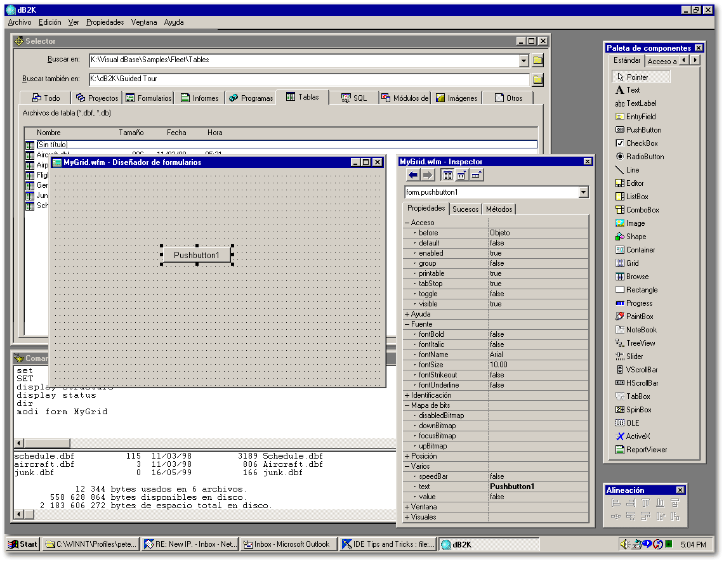Open the Métodos tab in Inspector
724x562 pixels.
pos(499,209)
